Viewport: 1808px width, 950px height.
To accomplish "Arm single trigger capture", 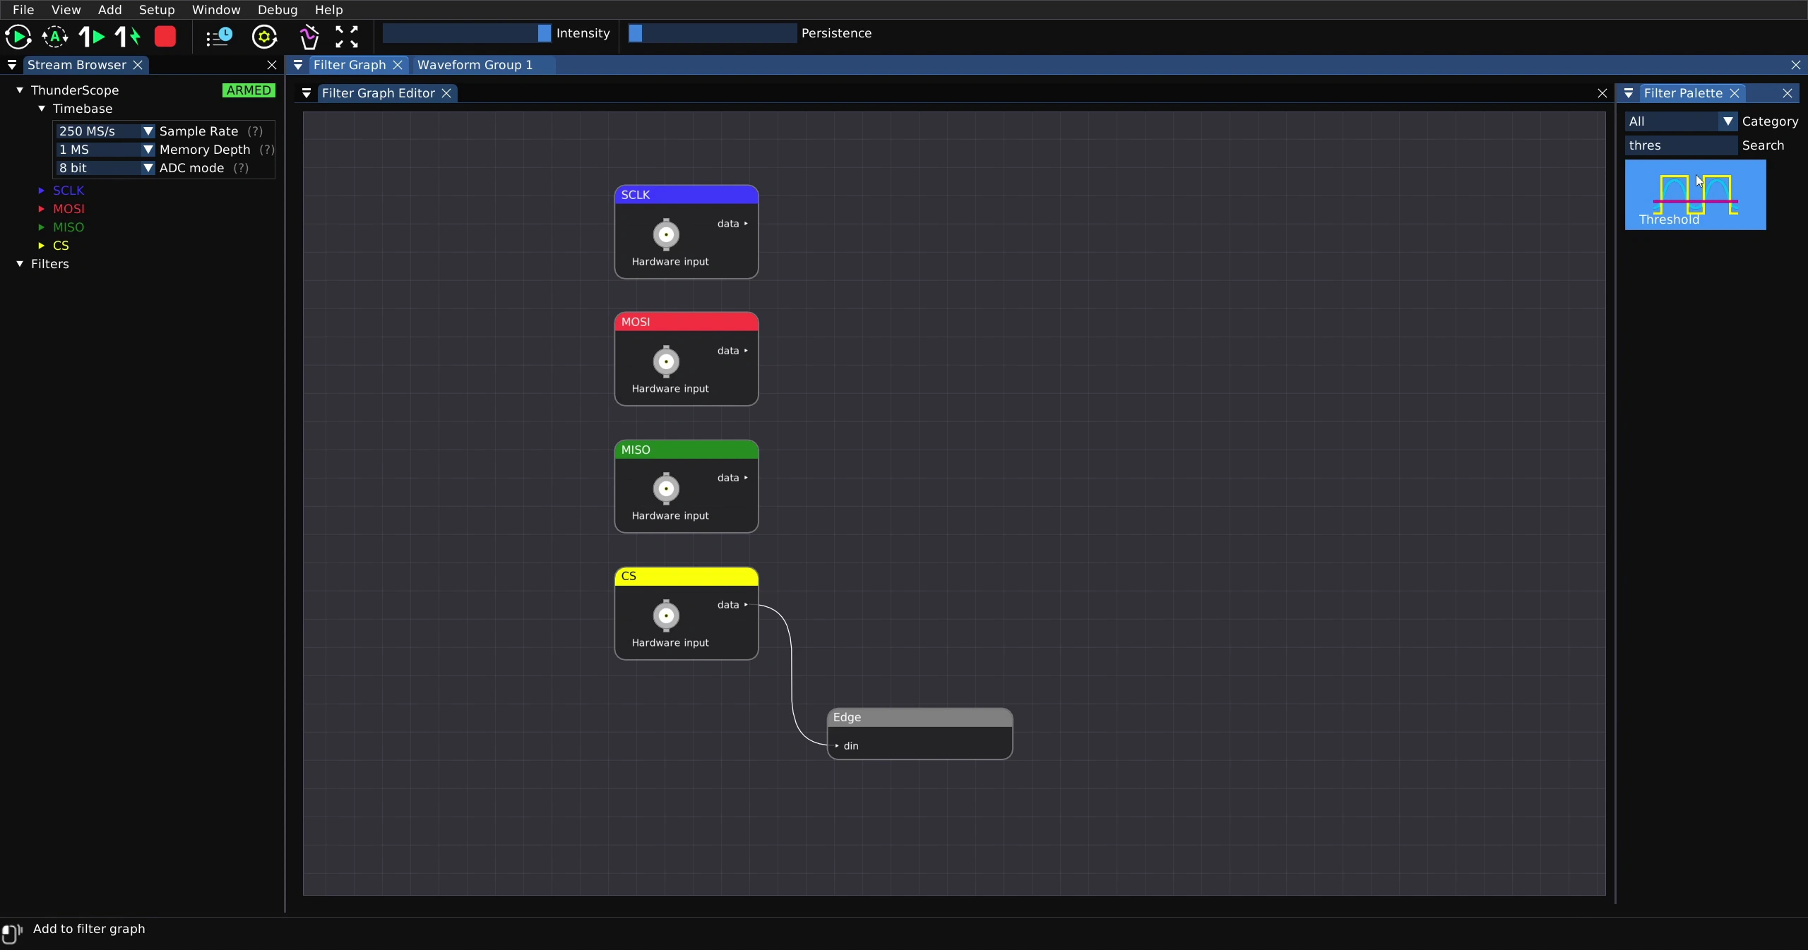I will (x=92, y=37).
